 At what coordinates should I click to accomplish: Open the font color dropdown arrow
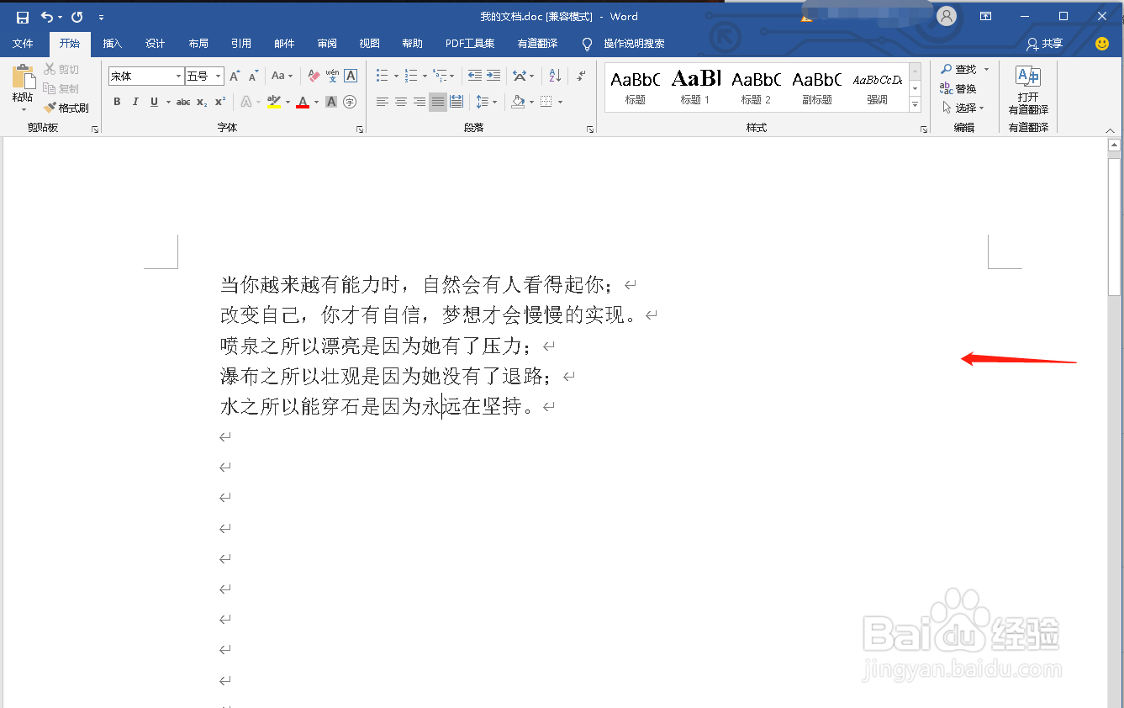point(316,103)
